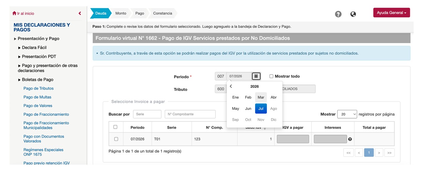Pick the highlighted Jul month
Viewport: 423px width, 180px height.
(x=261, y=109)
